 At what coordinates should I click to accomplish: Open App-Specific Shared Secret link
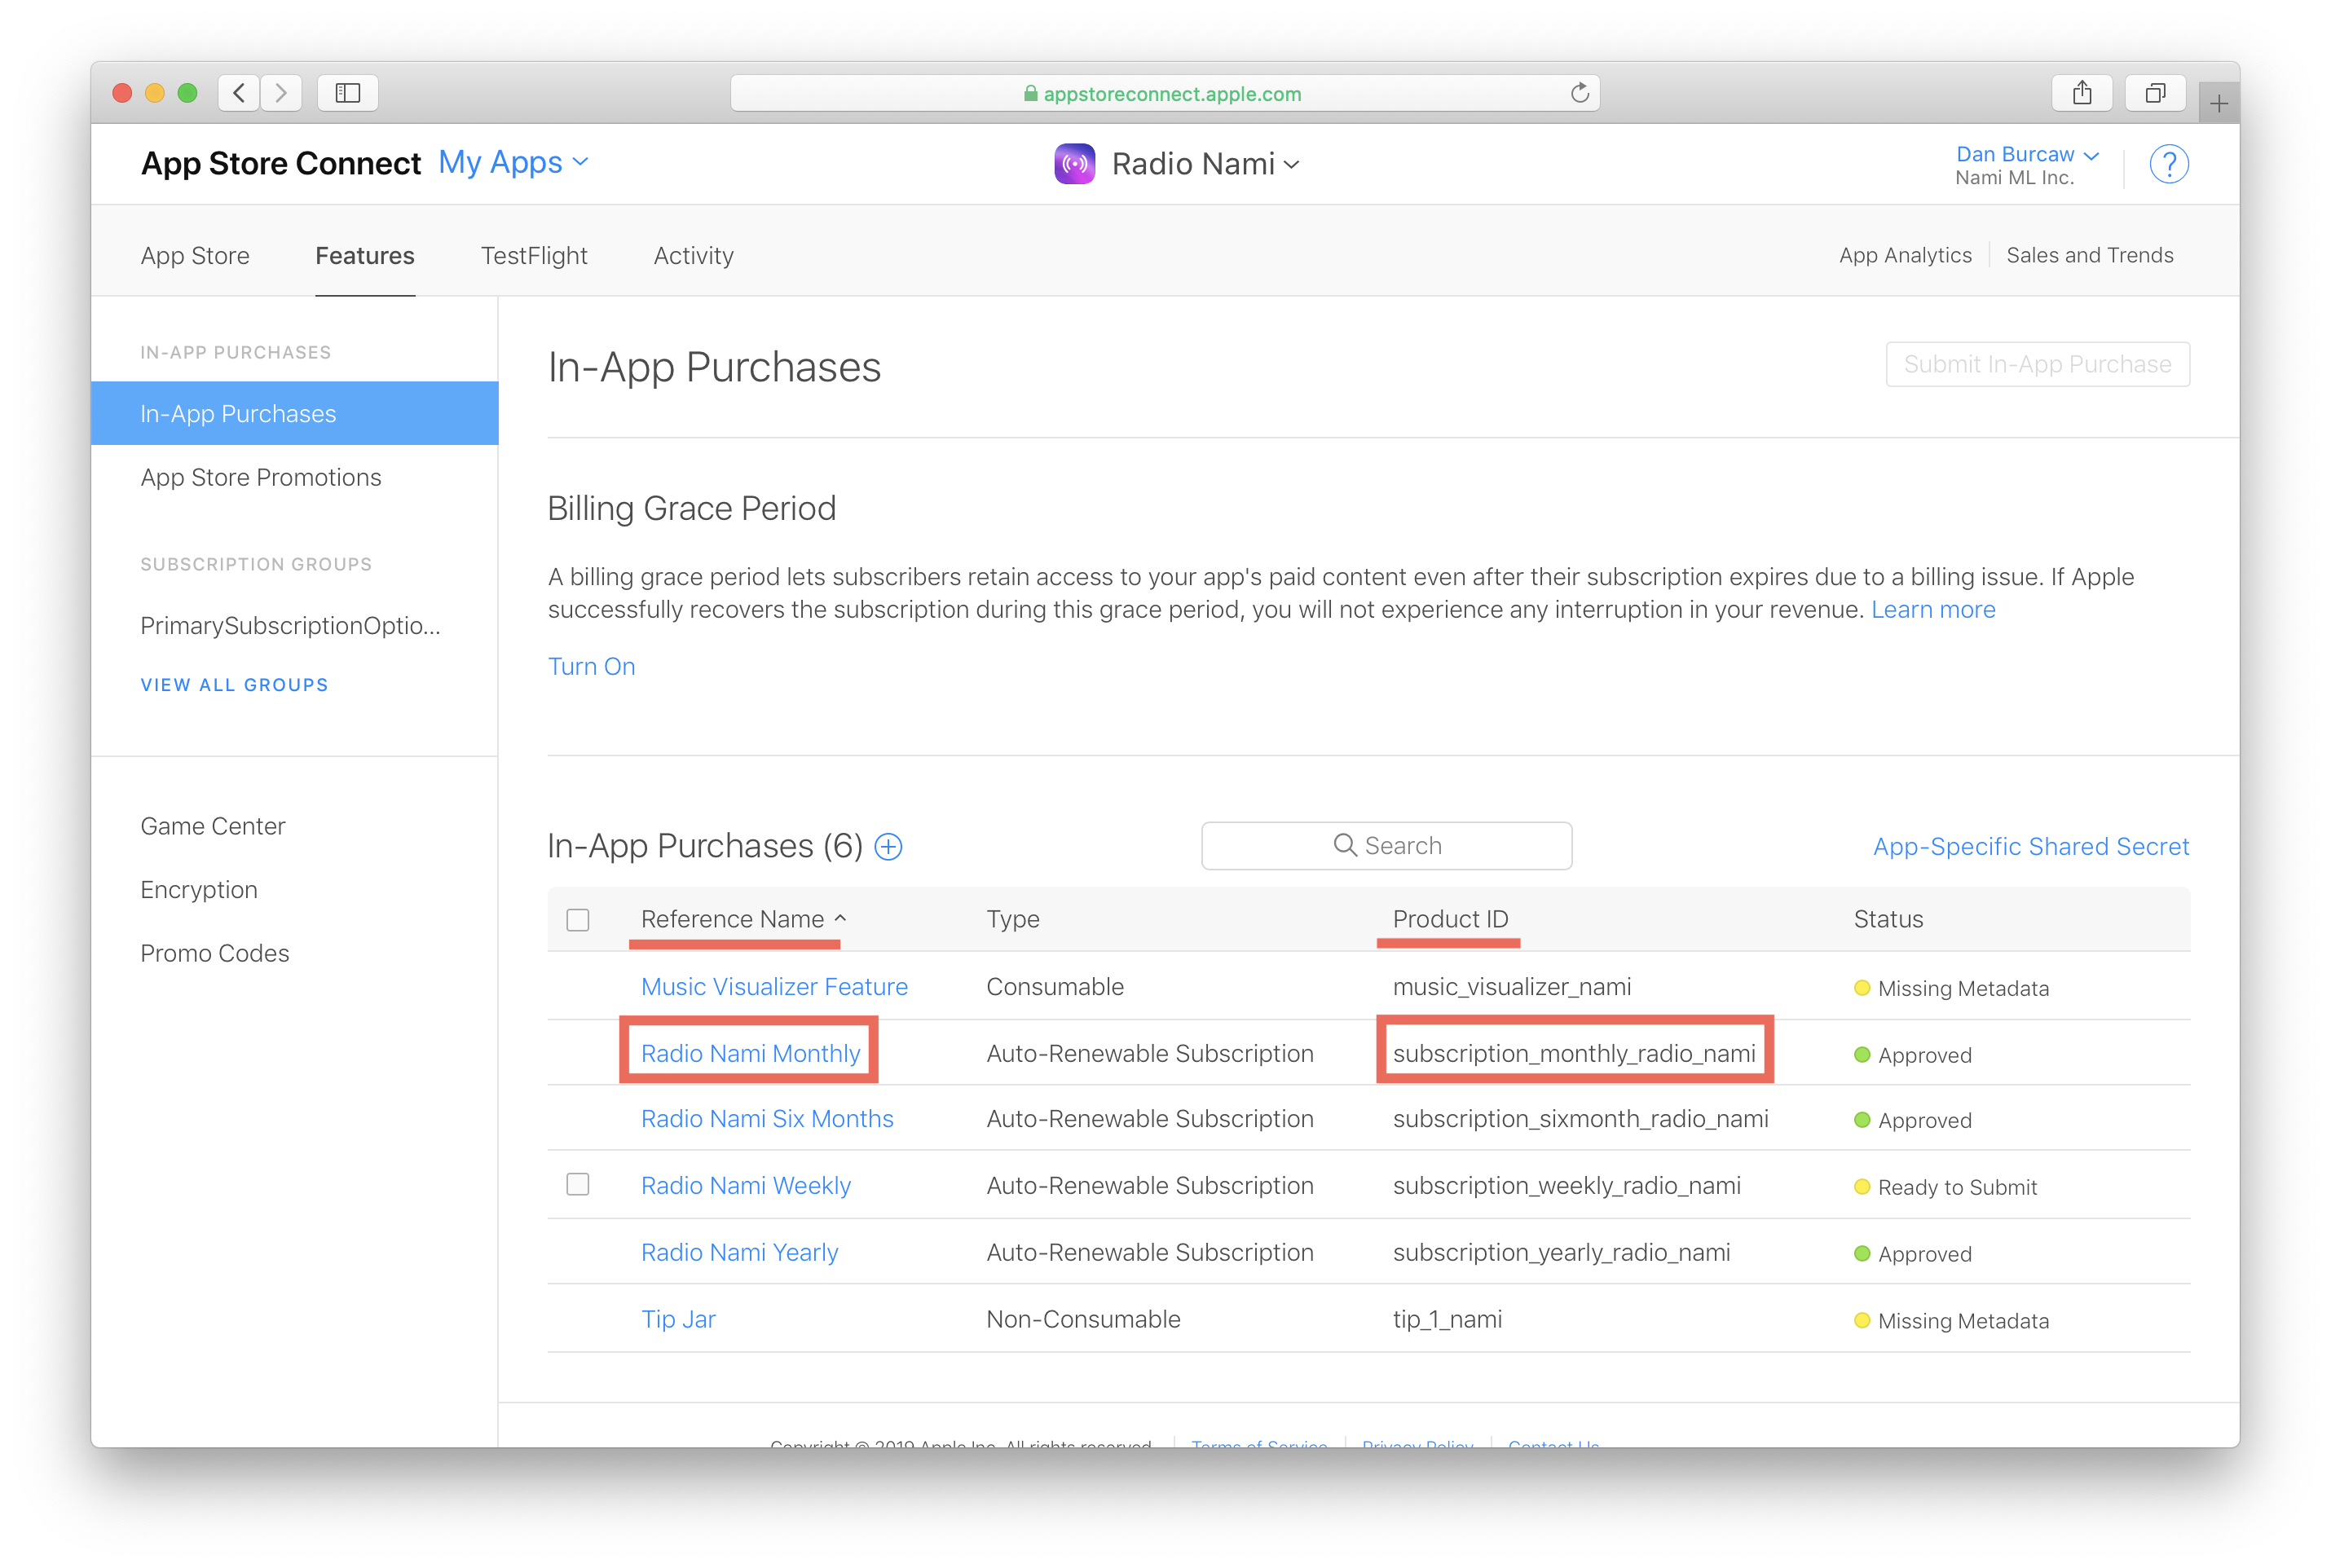pyautogui.click(x=2030, y=847)
